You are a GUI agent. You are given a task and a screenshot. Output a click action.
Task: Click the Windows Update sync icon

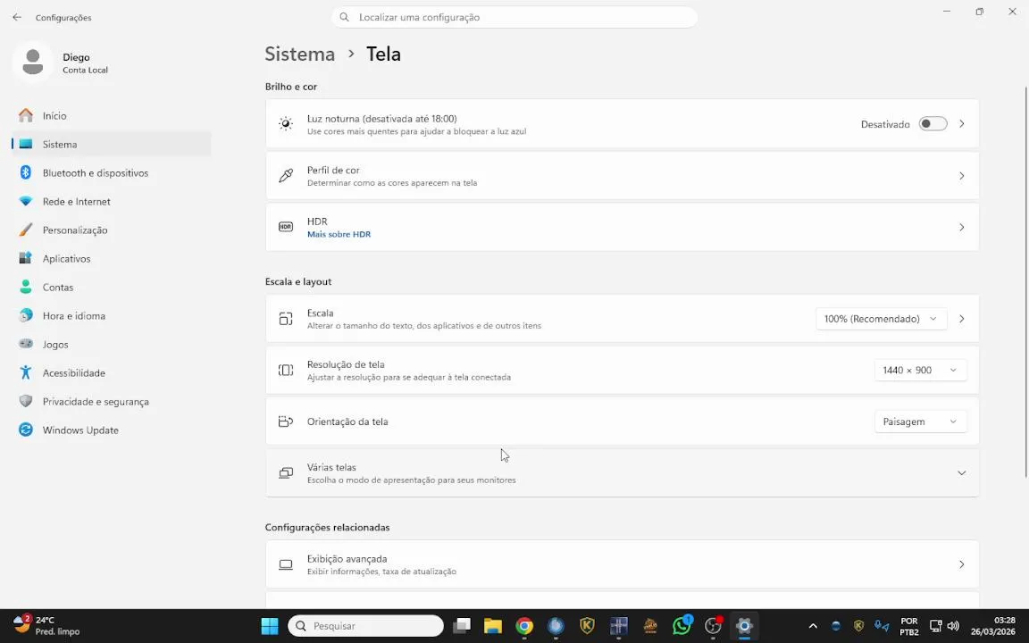coord(26,430)
